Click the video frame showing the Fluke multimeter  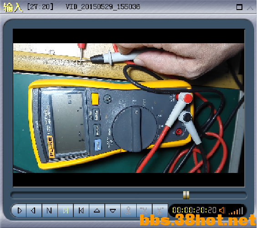tap(128, 108)
